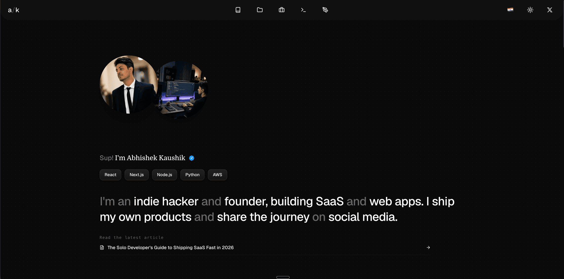Click the India flag language icon
The height and width of the screenshot is (279, 564).
pos(510,10)
